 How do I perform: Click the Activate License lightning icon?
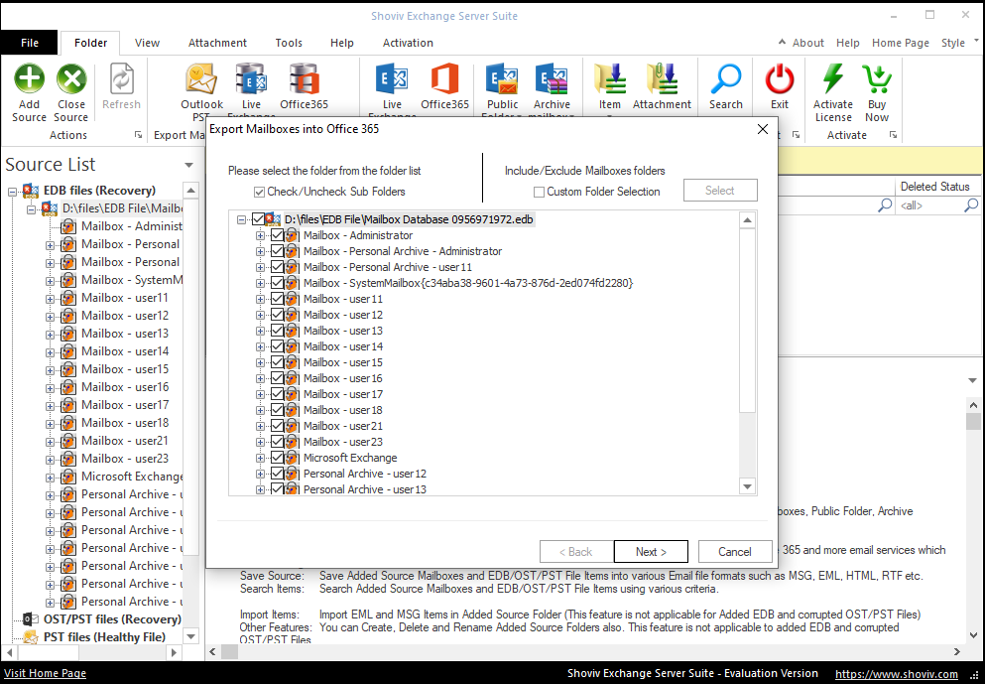833,79
